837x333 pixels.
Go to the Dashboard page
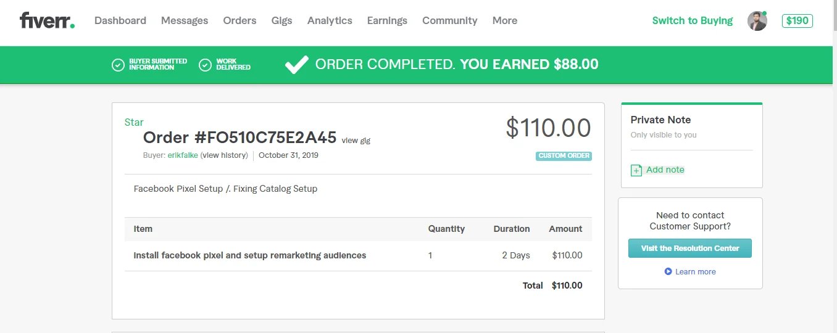point(120,21)
